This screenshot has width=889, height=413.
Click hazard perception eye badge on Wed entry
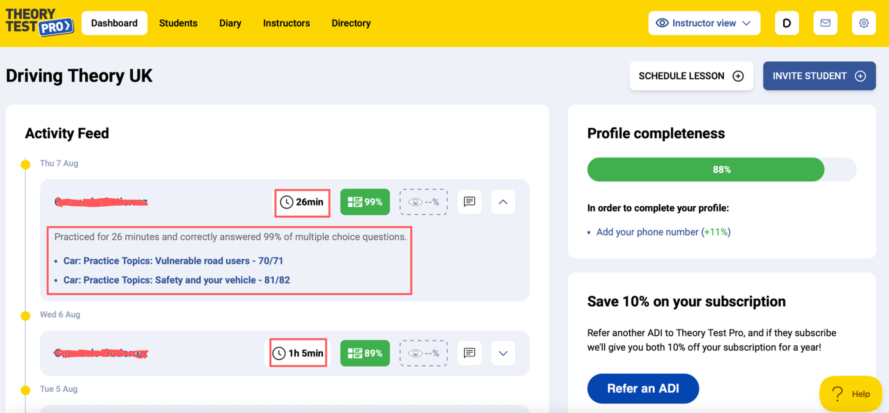[x=423, y=353]
